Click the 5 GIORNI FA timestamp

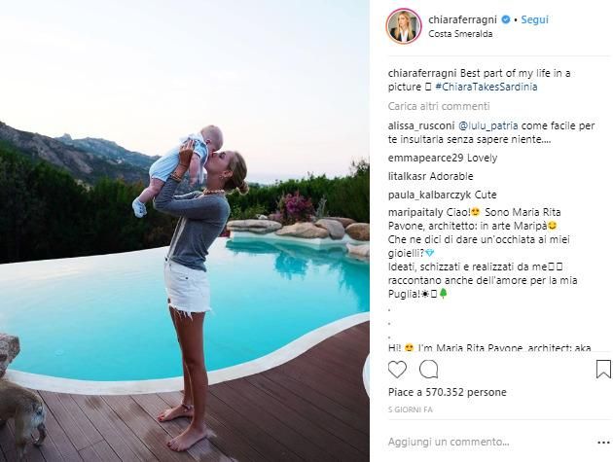(411, 409)
